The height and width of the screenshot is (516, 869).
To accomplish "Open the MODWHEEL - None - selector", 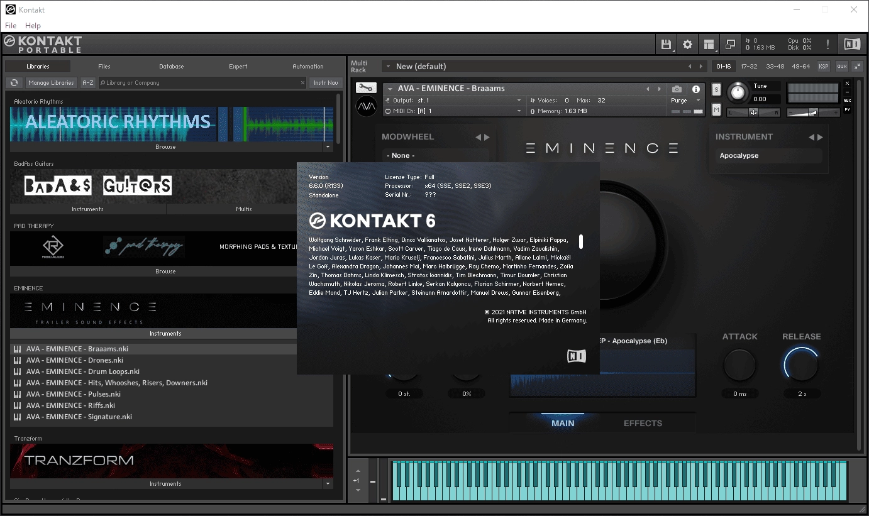I will 435,155.
